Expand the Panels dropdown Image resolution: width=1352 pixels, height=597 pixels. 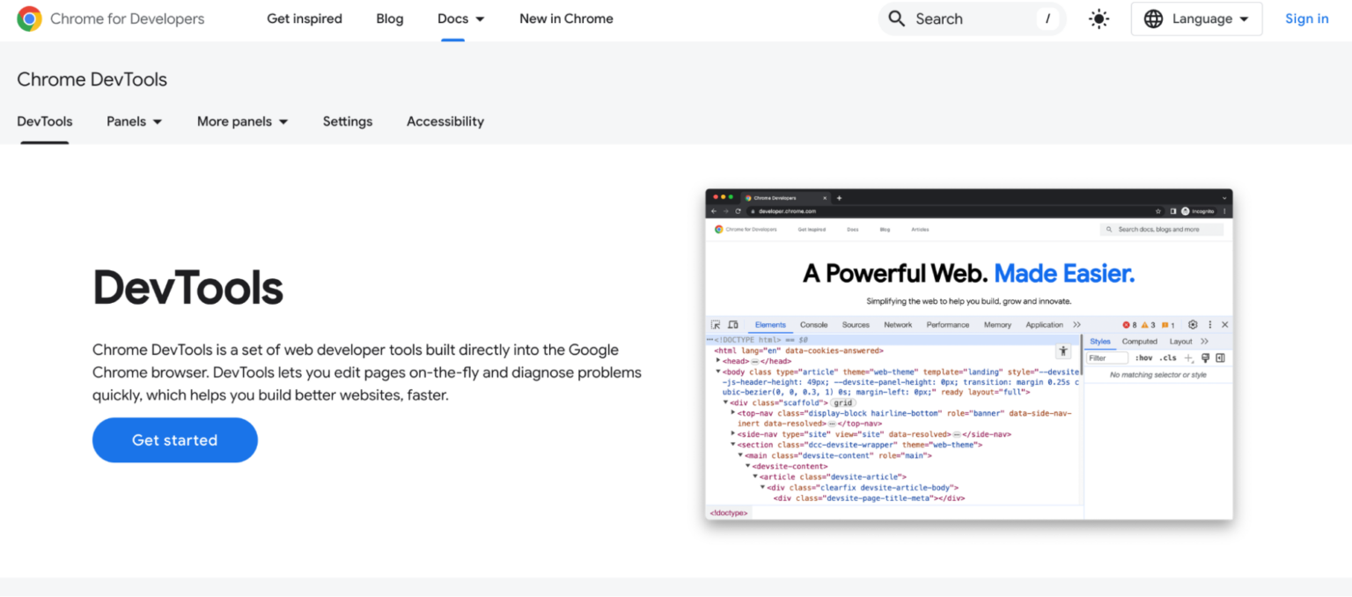point(134,122)
